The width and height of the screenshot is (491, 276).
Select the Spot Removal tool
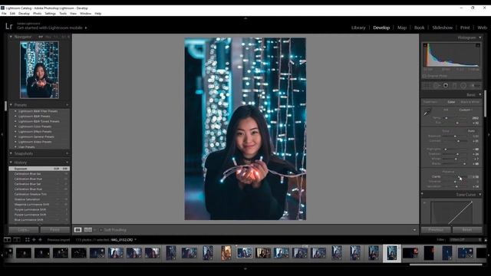pyautogui.click(x=437, y=85)
